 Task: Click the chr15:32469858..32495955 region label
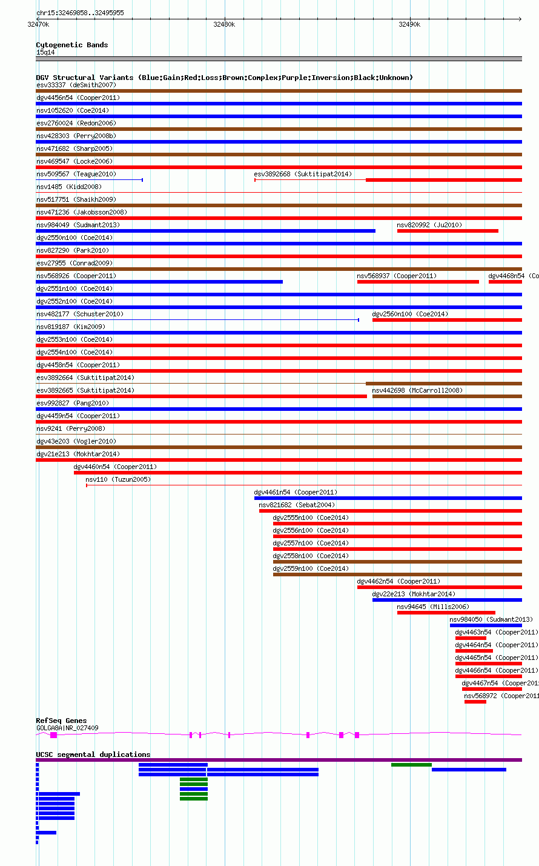(80, 13)
